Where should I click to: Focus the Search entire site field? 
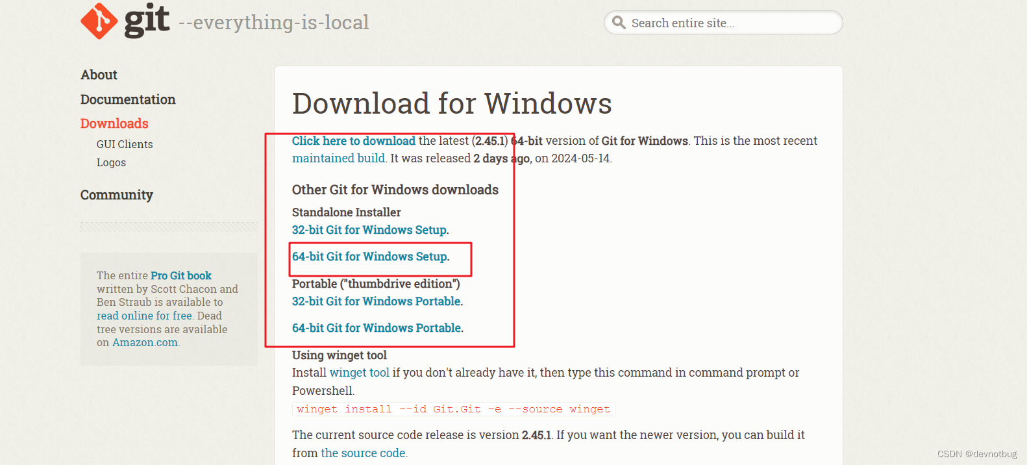[723, 23]
